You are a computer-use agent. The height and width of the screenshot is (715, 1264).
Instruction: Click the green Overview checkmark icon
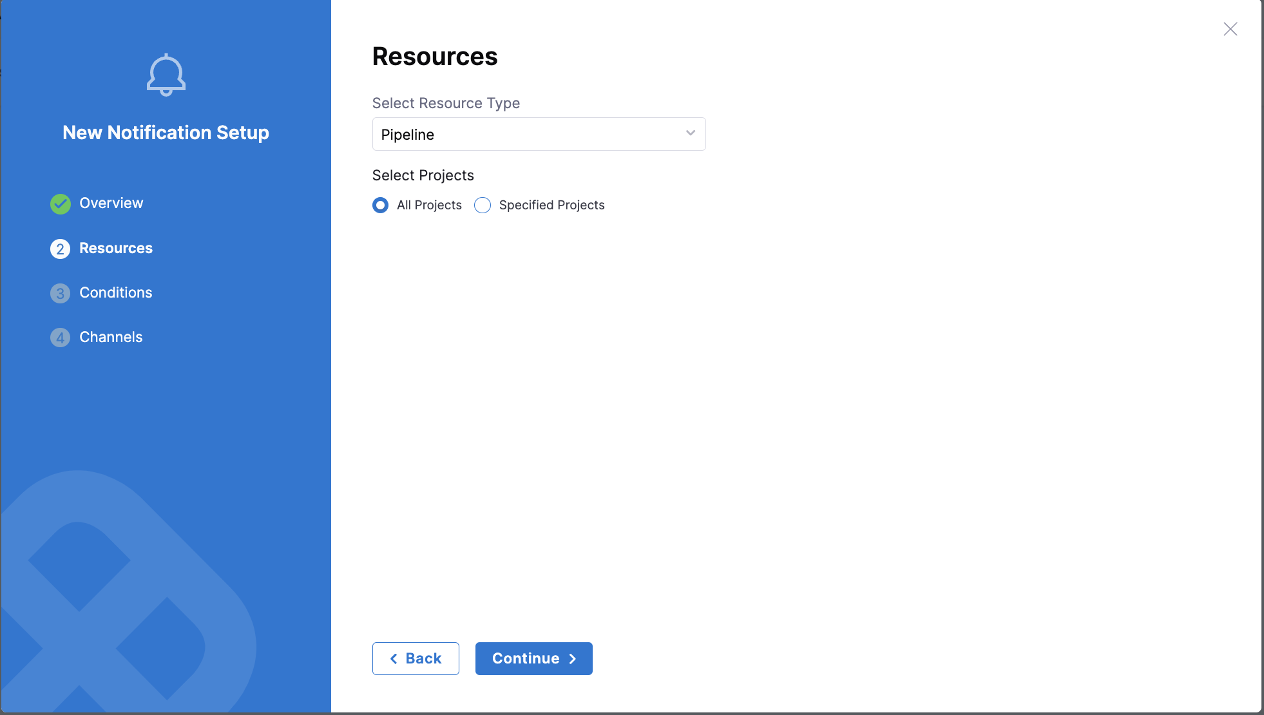click(x=61, y=204)
